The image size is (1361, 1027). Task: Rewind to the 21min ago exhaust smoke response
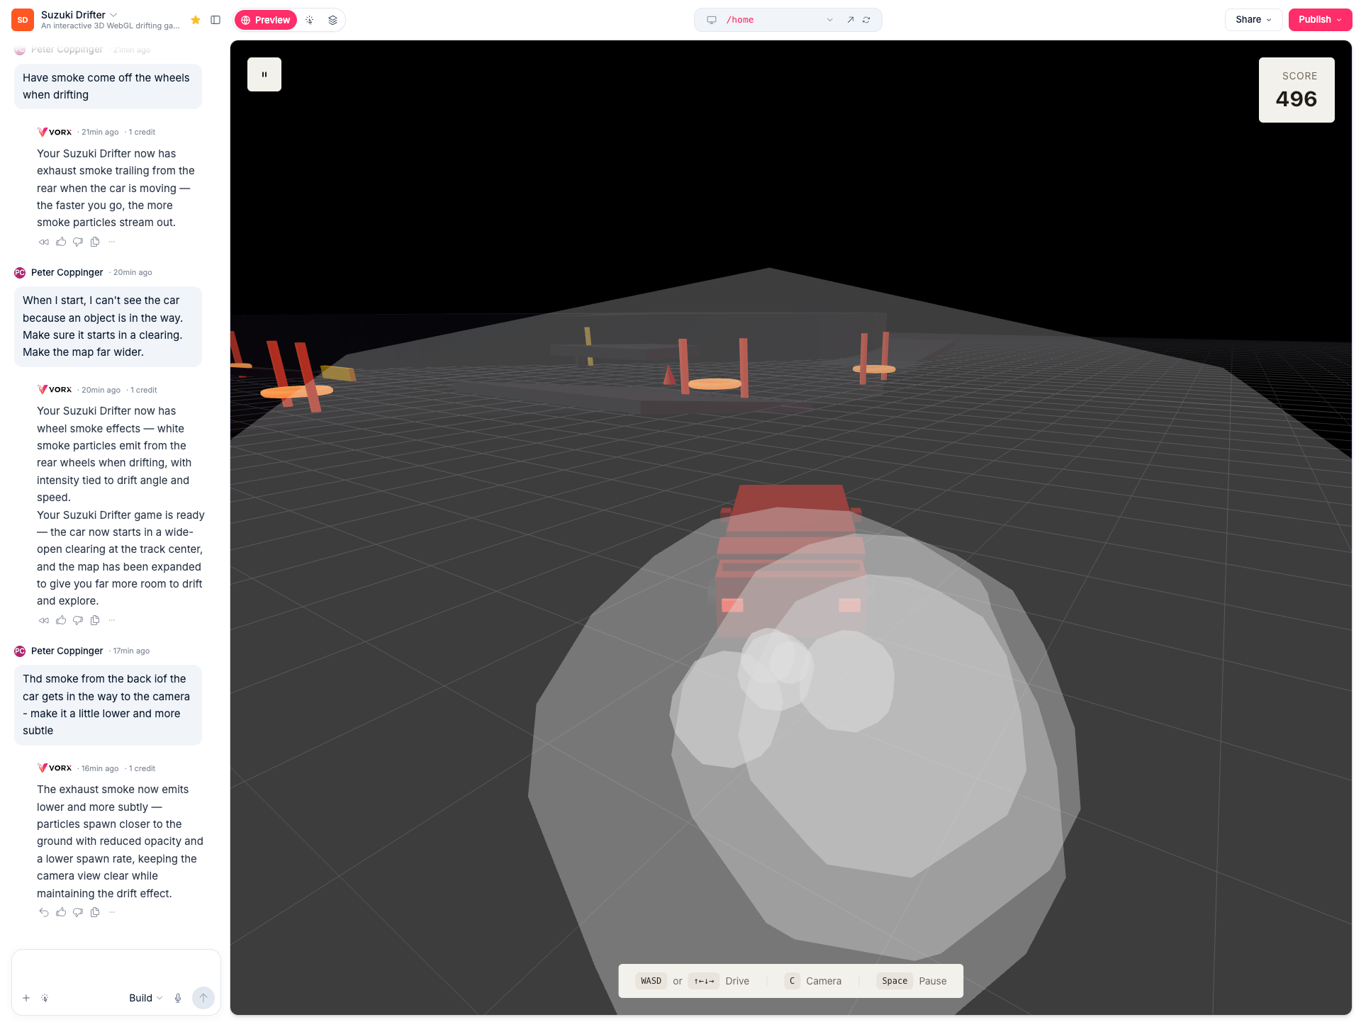(x=44, y=242)
